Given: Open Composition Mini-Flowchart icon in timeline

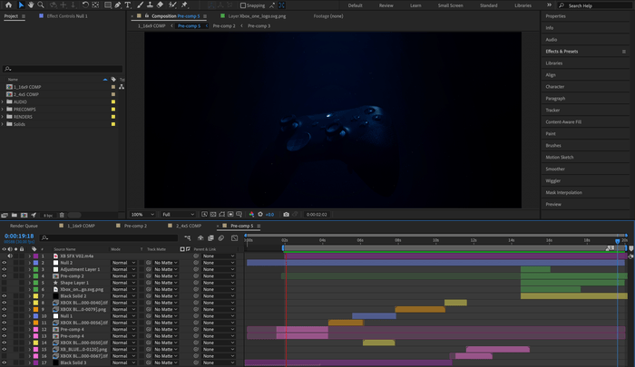Looking at the screenshot, I should click(187, 238).
